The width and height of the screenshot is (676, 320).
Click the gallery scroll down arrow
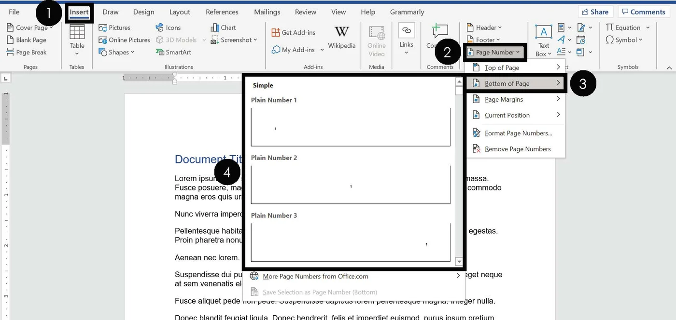(459, 262)
